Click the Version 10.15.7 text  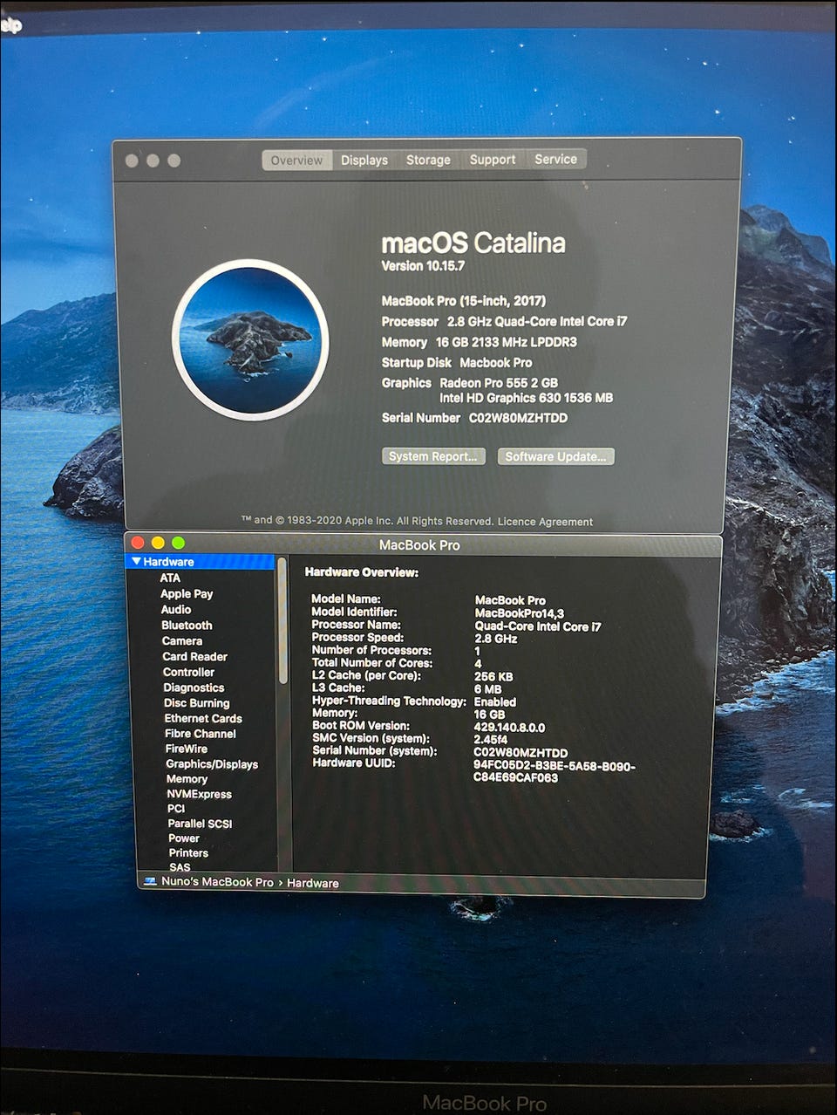pos(423,266)
